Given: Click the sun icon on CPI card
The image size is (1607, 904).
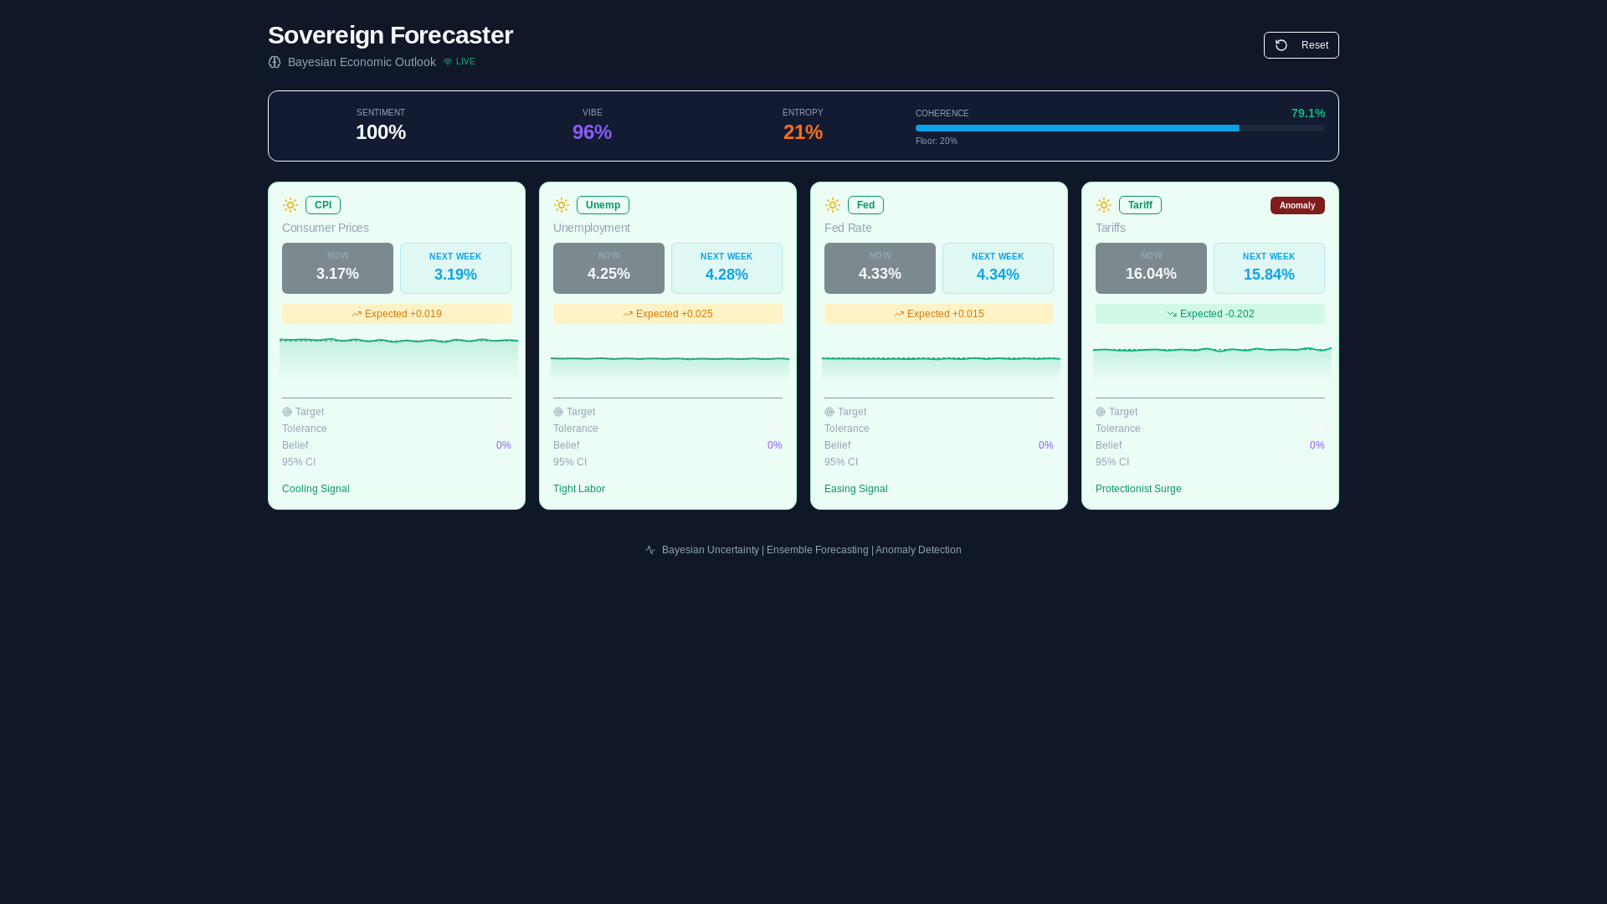Looking at the screenshot, I should click(x=290, y=205).
